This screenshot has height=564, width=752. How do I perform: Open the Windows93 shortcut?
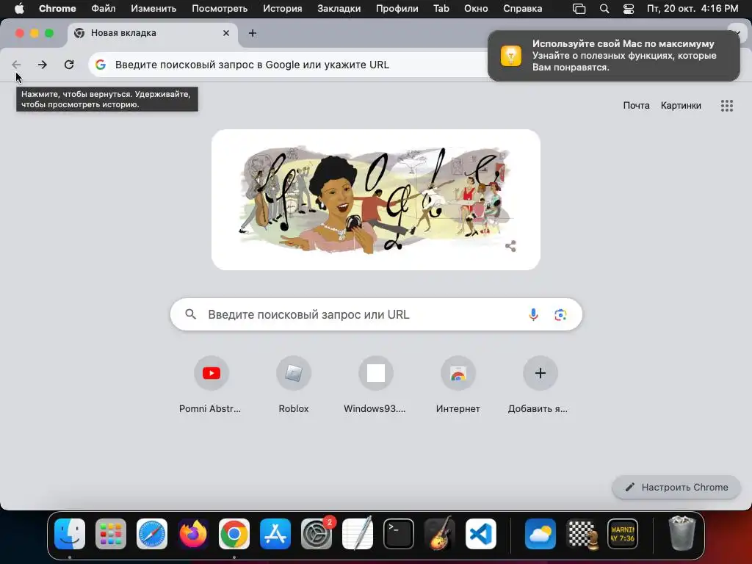tap(375, 385)
